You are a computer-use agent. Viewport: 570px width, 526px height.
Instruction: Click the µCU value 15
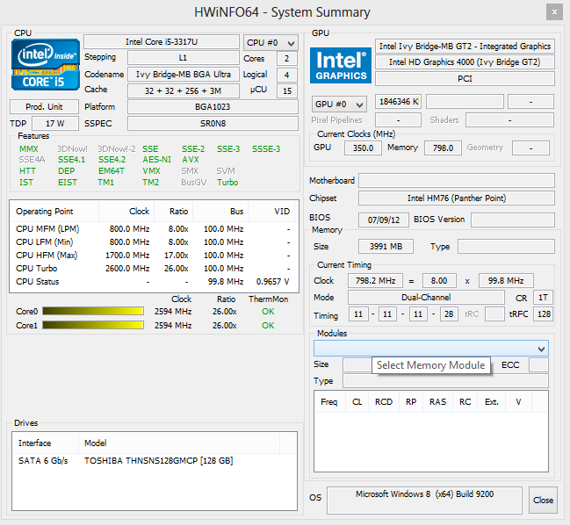coord(287,90)
